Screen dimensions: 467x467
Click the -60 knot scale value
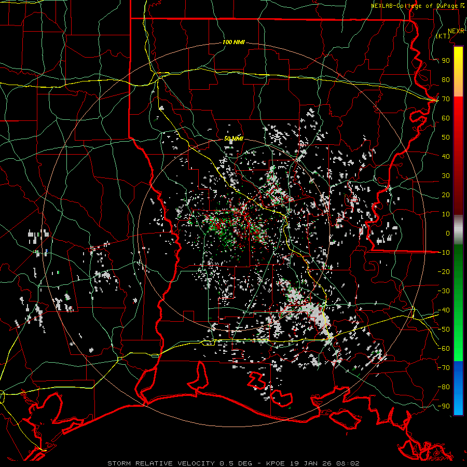click(x=444, y=349)
